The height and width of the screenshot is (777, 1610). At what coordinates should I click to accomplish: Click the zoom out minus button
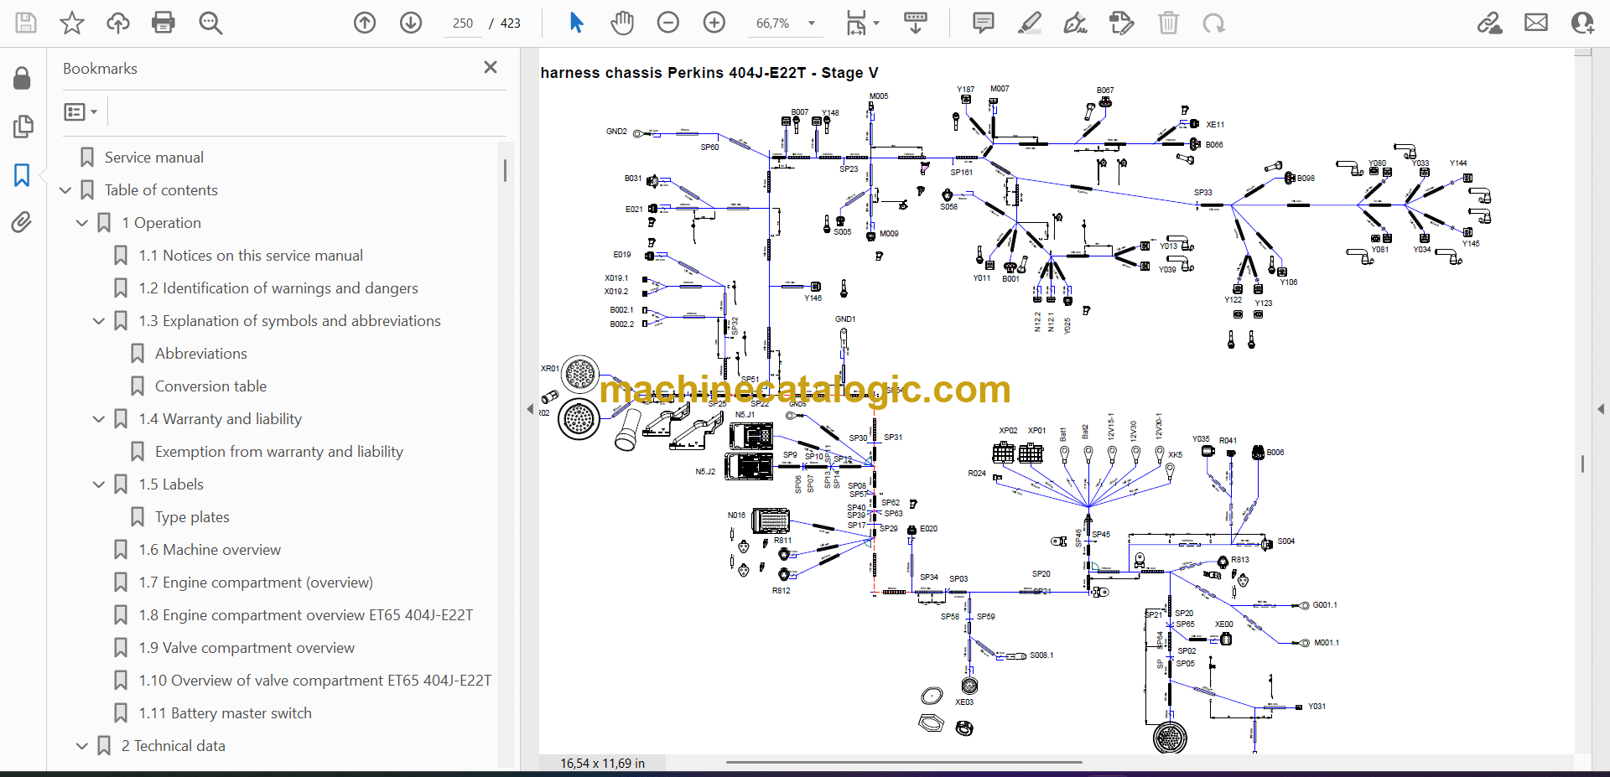click(x=667, y=23)
